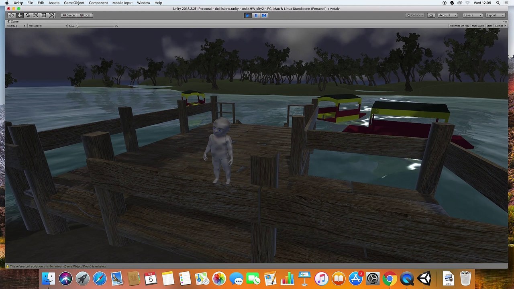514x289 pixels.
Task: Open the Layout dropdown
Action: point(495,15)
